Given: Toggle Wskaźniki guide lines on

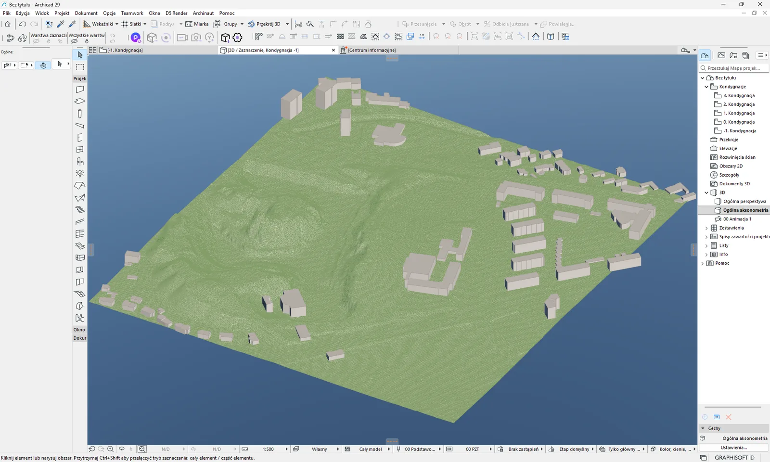Looking at the screenshot, I should click(x=98, y=24).
